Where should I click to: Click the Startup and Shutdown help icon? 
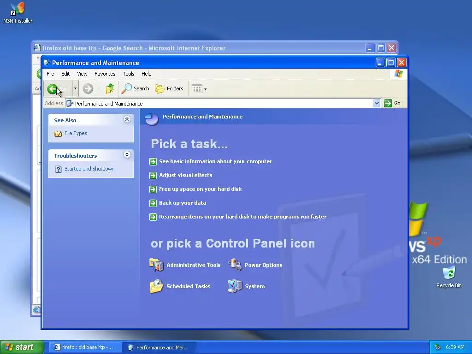[x=59, y=169]
